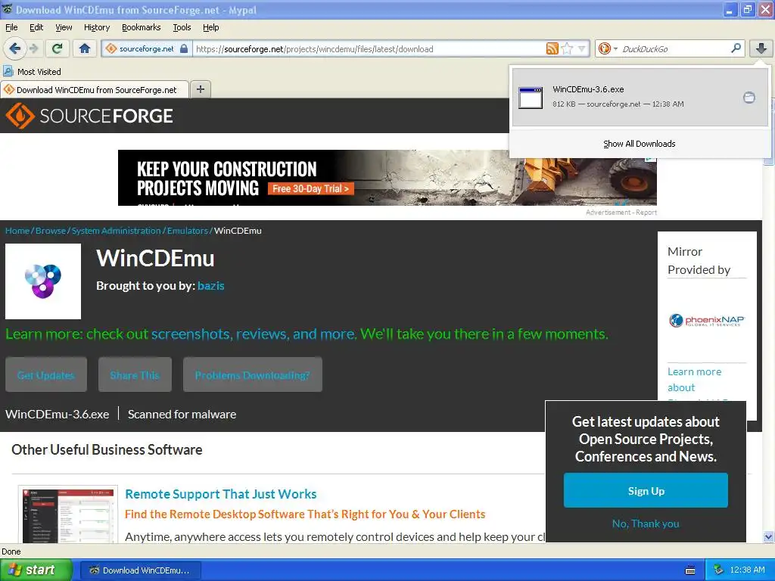Open Learn more about mirror link
This screenshot has width=775, height=581.
coord(695,380)
